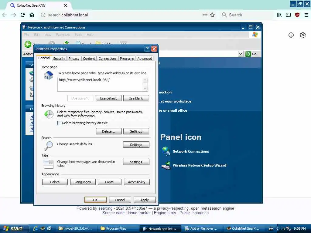Open the Engine stats link
The width and height of the screenshot is (311, 233).
pyautogui.click(x=165, y=213)
